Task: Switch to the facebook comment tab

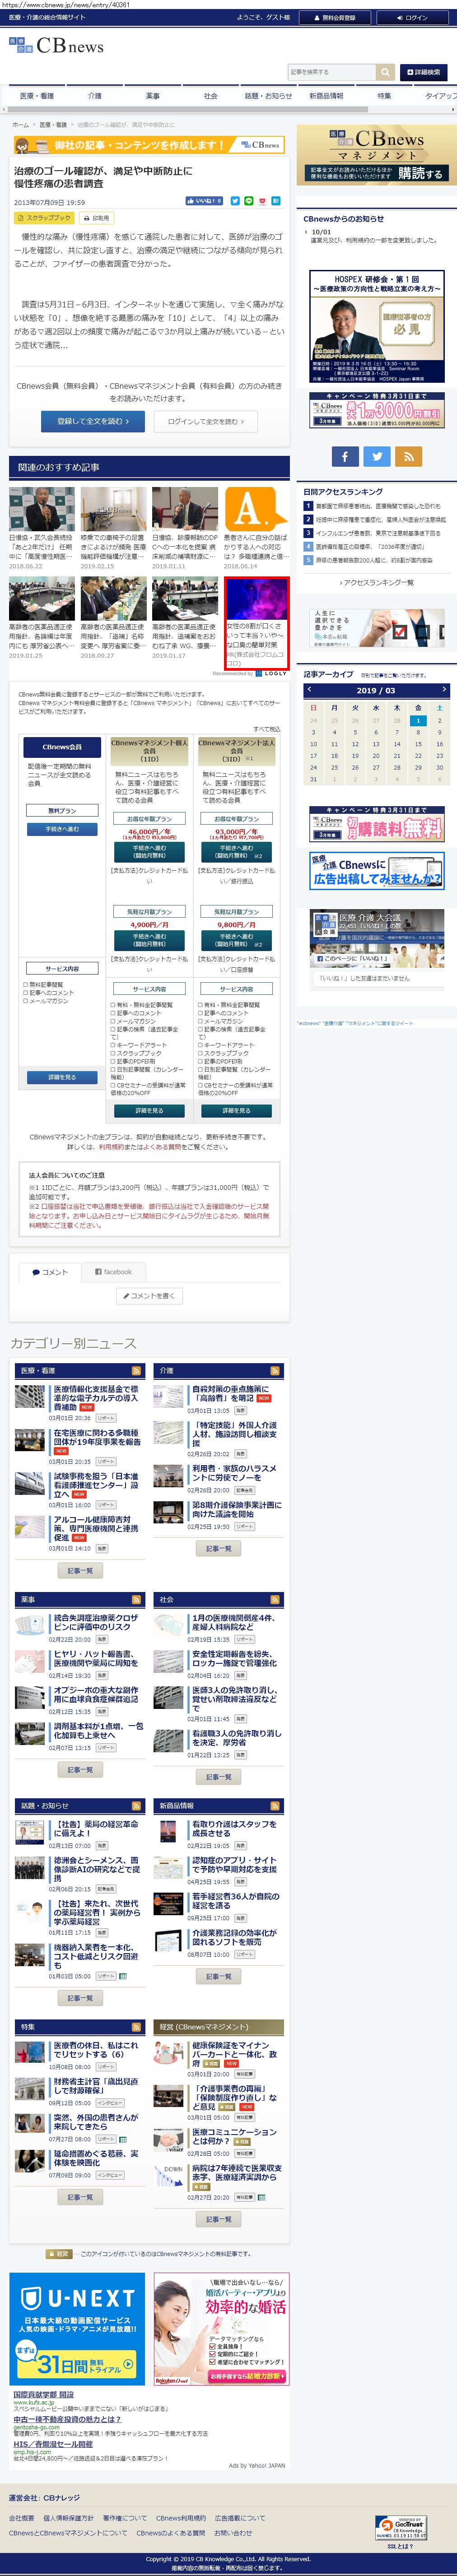Action: 113,1272
